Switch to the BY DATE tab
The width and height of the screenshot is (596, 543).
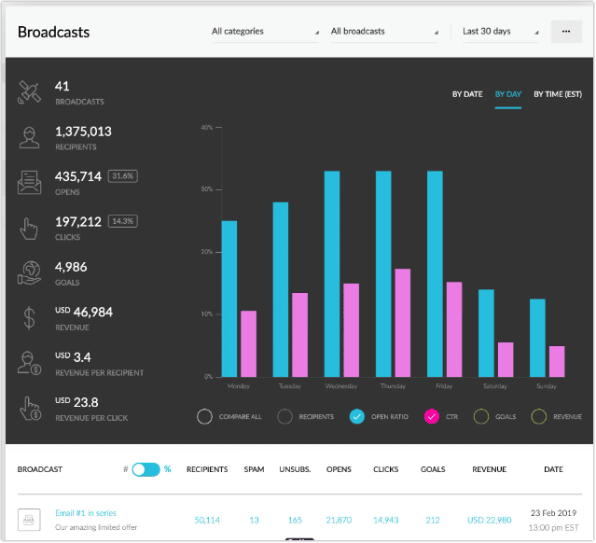pos(467,94)
